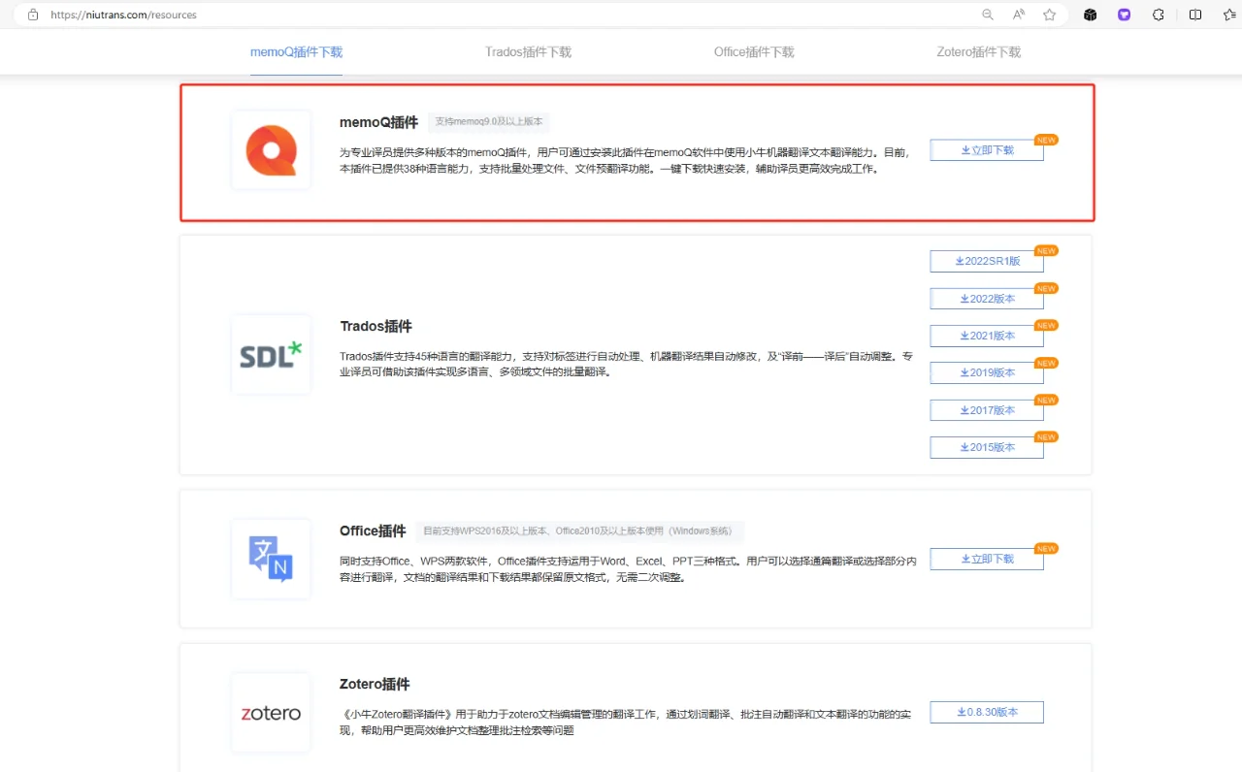Download the Zotero 0.8.30版本 plugin

tap(987, 712)
